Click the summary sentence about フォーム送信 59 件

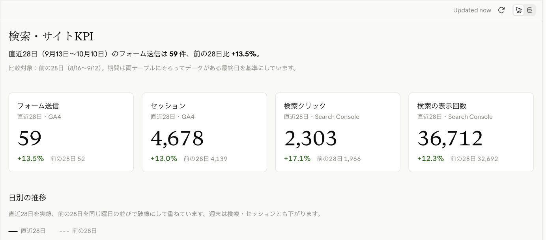point(135,54)
